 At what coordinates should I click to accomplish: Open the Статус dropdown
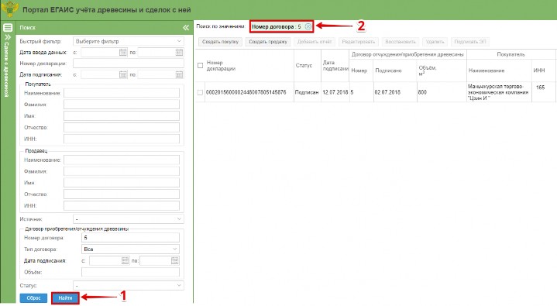[129, 285]
